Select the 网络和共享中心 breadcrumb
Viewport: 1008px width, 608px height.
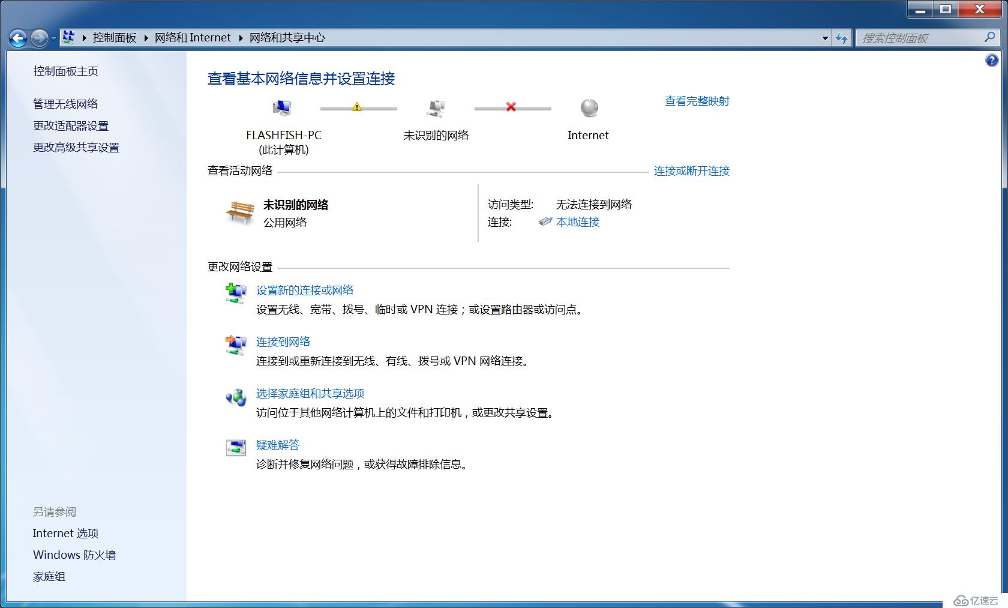287,38
